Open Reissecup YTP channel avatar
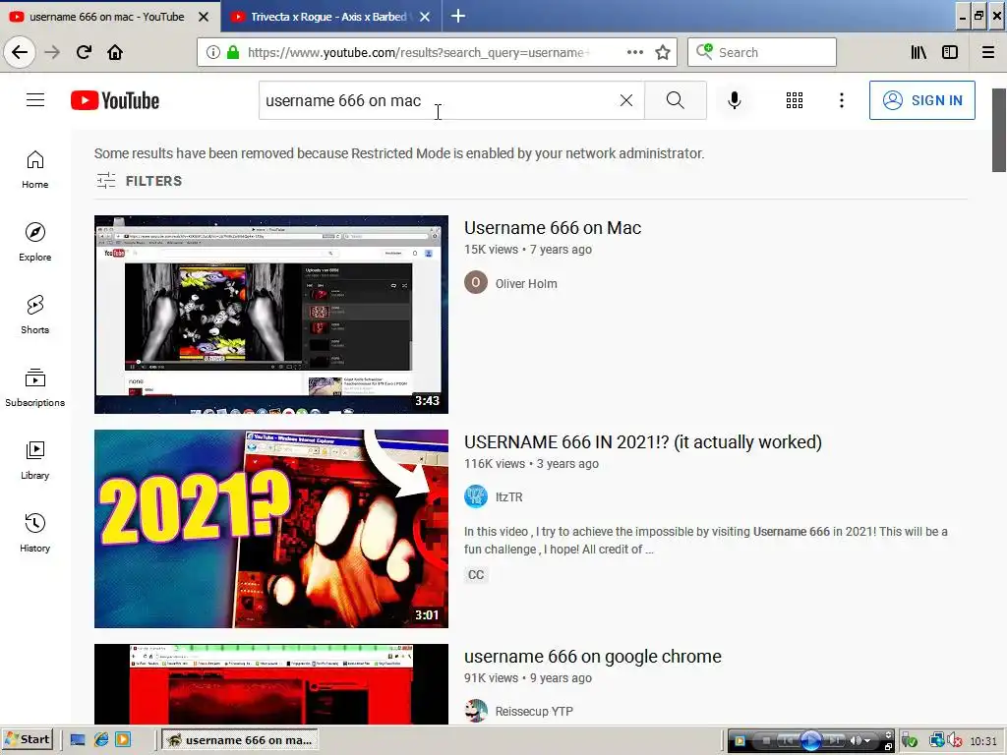1007x755 pixels. pyautogui.click(x=476, y=711)
